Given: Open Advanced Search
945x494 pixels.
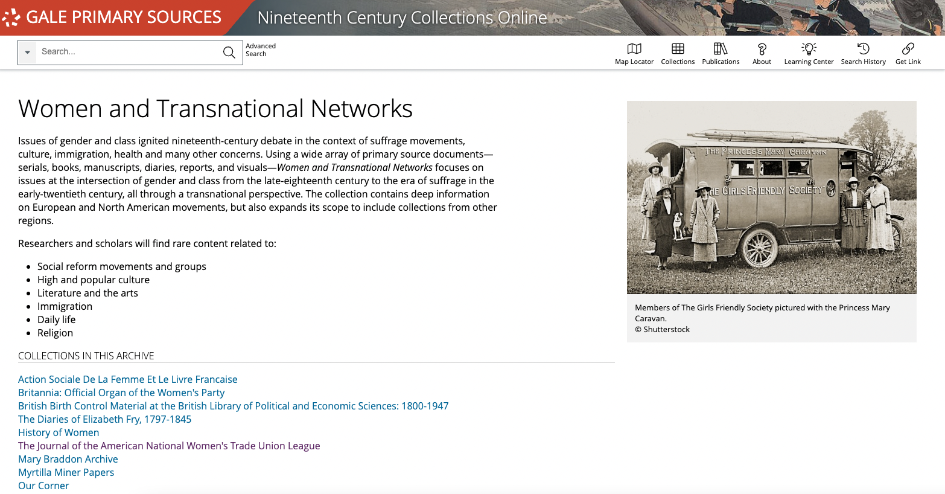Looking at the screenshot, I should 261,50.
